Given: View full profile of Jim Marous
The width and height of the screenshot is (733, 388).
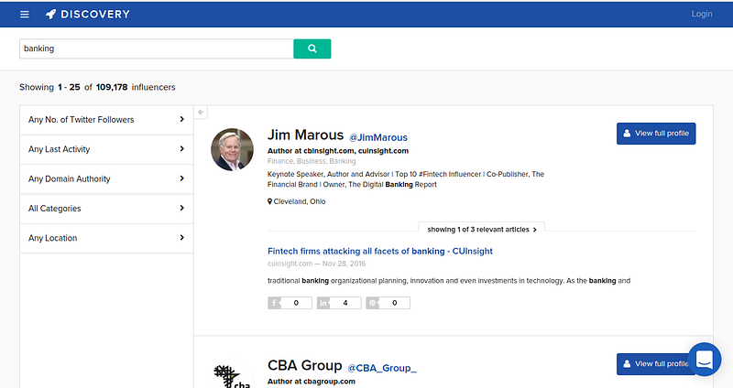Looking at the screenshot, I should pyautogui.click(x=656, y=134).
